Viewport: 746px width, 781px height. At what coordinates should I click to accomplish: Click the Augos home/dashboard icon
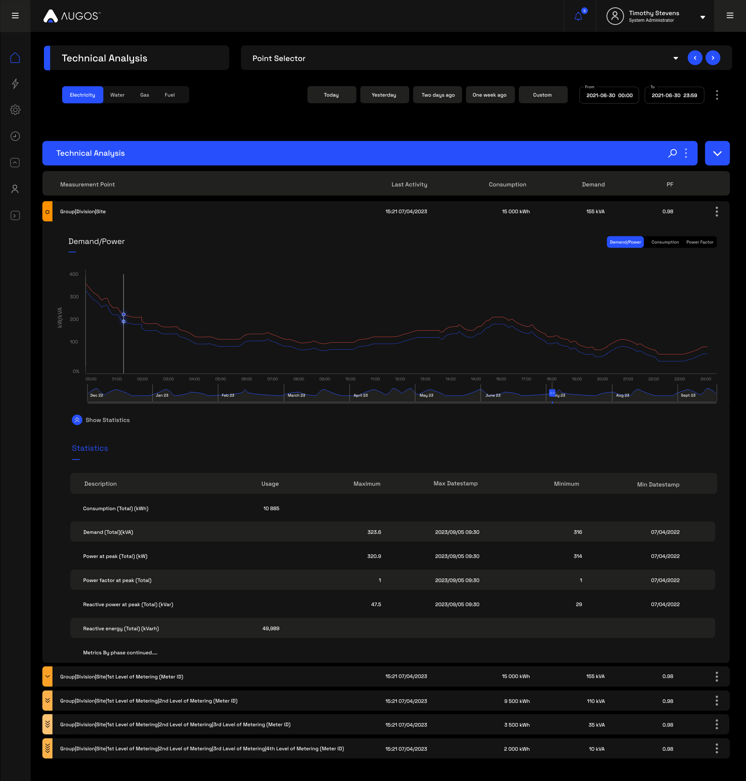[x=15, y=58]
